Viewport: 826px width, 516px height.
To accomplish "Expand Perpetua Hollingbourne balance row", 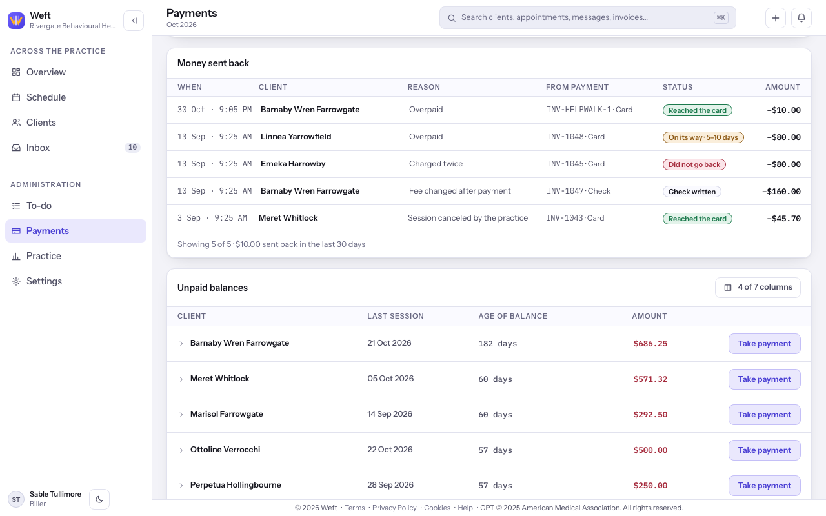I will [x=181, y=486].
